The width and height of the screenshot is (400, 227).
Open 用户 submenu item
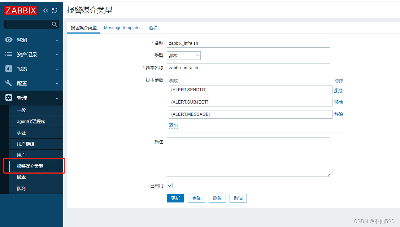pos(36,155)
